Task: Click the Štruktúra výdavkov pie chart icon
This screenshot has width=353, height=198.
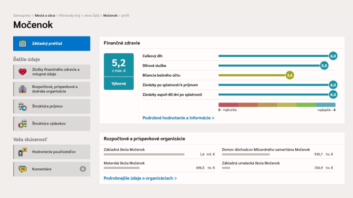Action: [23, 124]
